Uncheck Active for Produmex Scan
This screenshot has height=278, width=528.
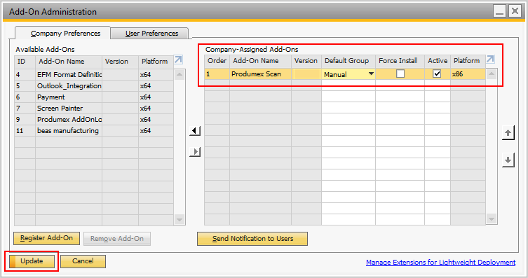437,74
